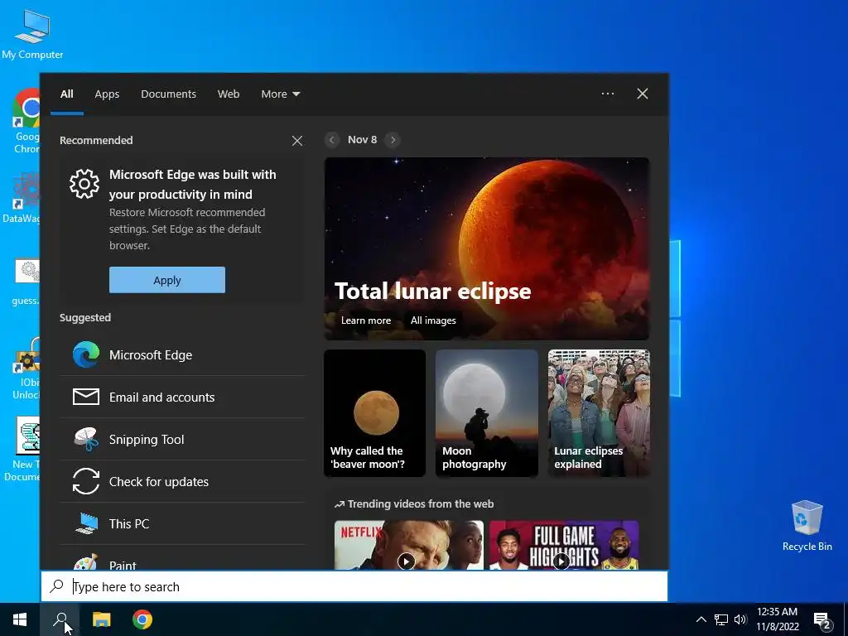Image resolution: width=848 pixels, height=636 pixels.
Task: Click the settings gear icon in Recommended
Action: click(84, 184)
